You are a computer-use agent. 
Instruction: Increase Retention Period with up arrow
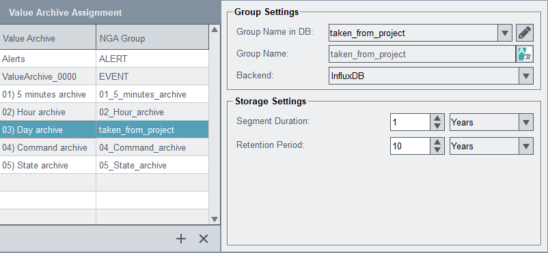pyautogui.click(x=437, y=142)
